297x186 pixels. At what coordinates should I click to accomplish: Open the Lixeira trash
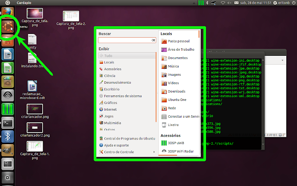pyautogui.click(x=179, y=125)
